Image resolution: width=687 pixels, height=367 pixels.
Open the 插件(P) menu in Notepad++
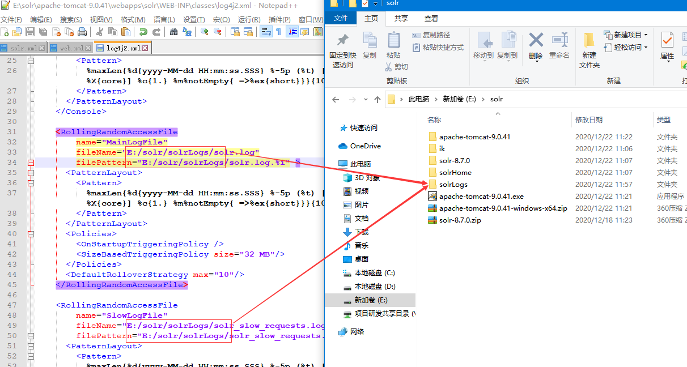click(279, 20)
